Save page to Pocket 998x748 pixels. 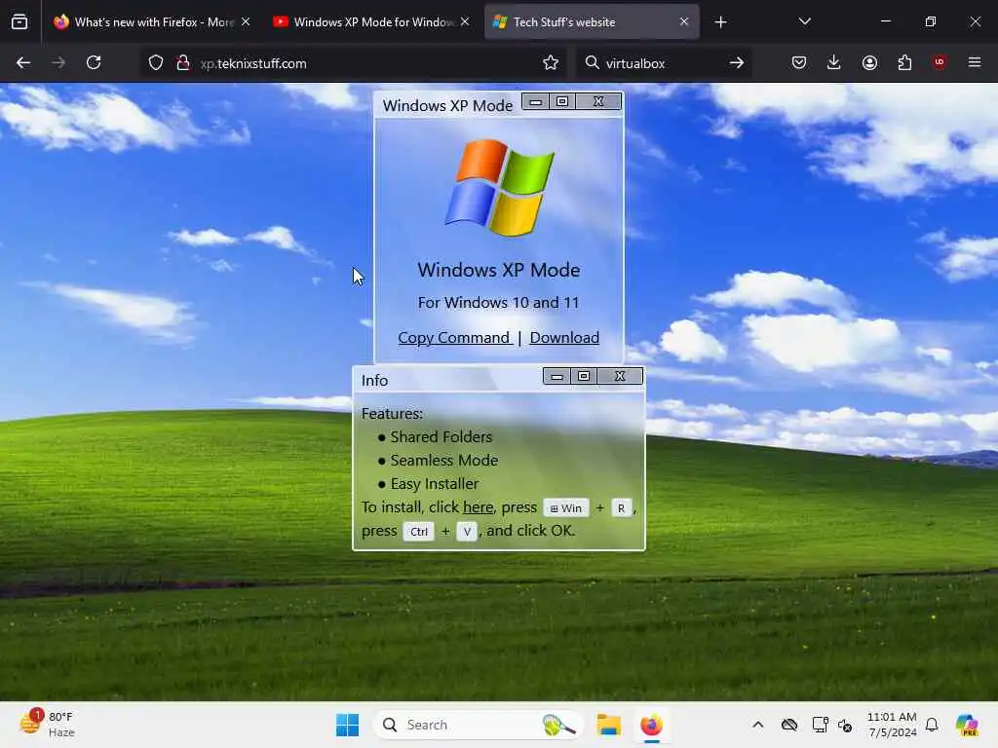point(799,62)
